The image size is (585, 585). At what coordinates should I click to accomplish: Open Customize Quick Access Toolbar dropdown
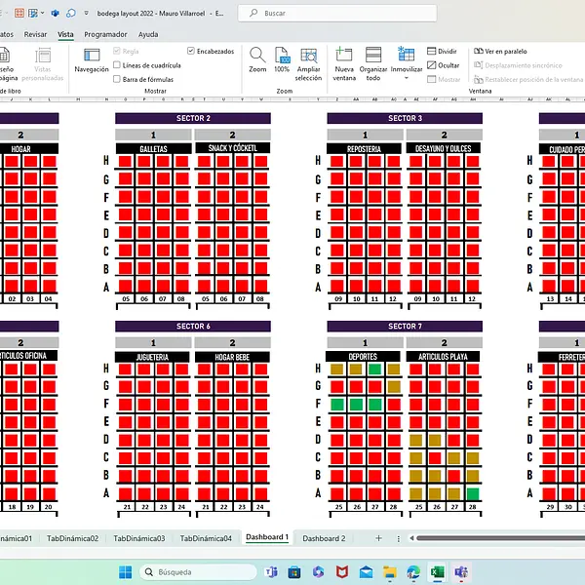(86, 13)
